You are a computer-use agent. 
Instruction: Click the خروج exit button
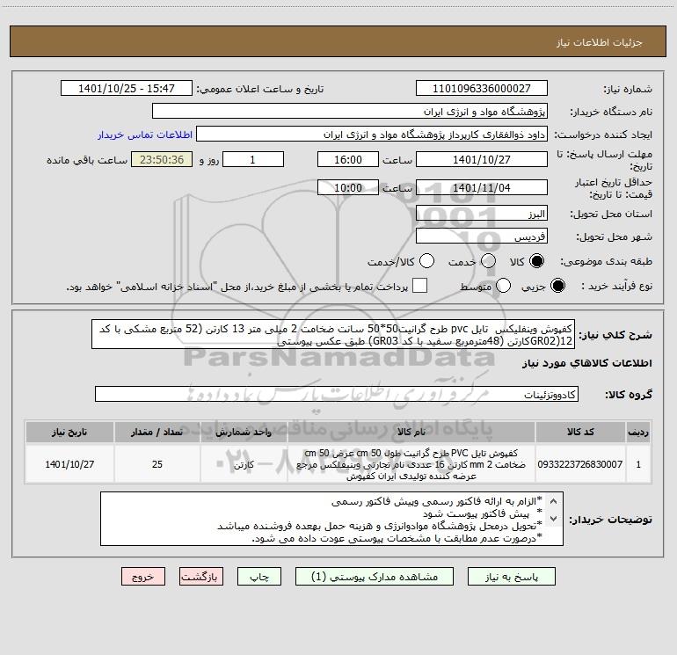click(143, 577)
